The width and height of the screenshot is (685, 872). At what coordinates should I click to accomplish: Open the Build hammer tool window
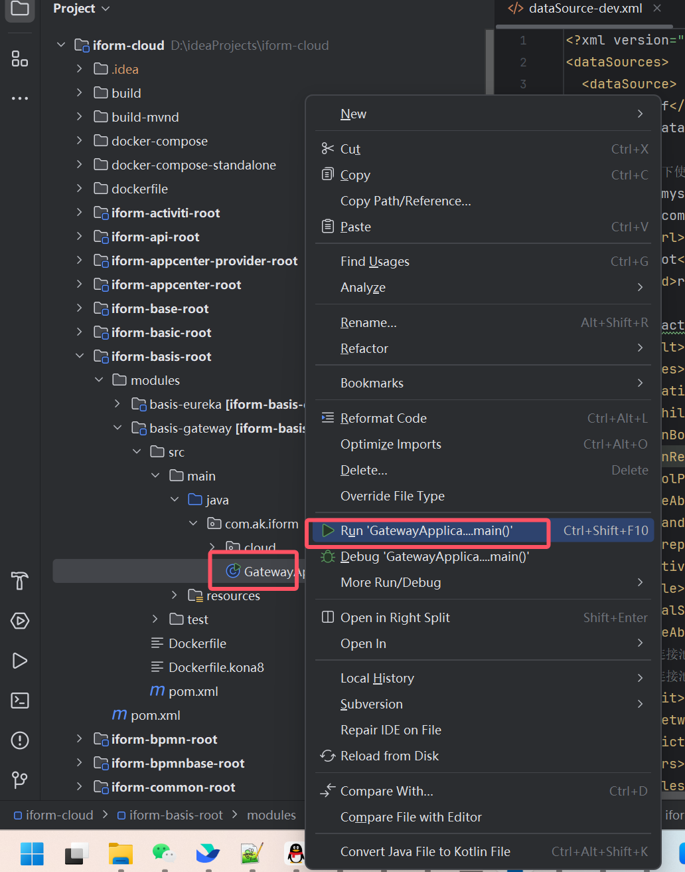click(x=20, y=581)
